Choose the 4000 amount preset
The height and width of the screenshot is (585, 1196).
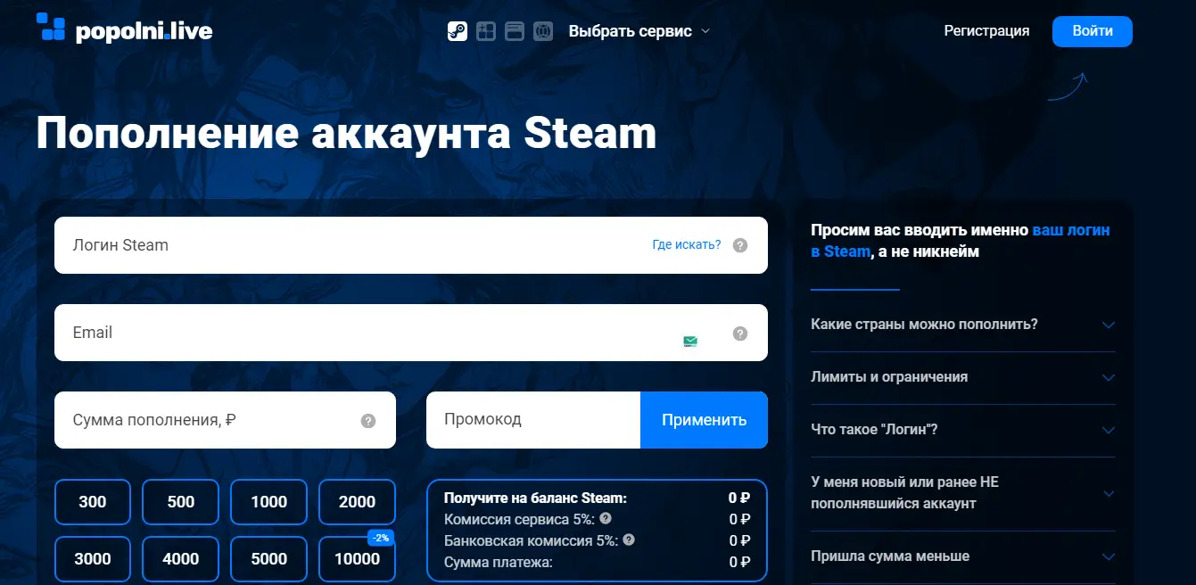click(181, 559)
